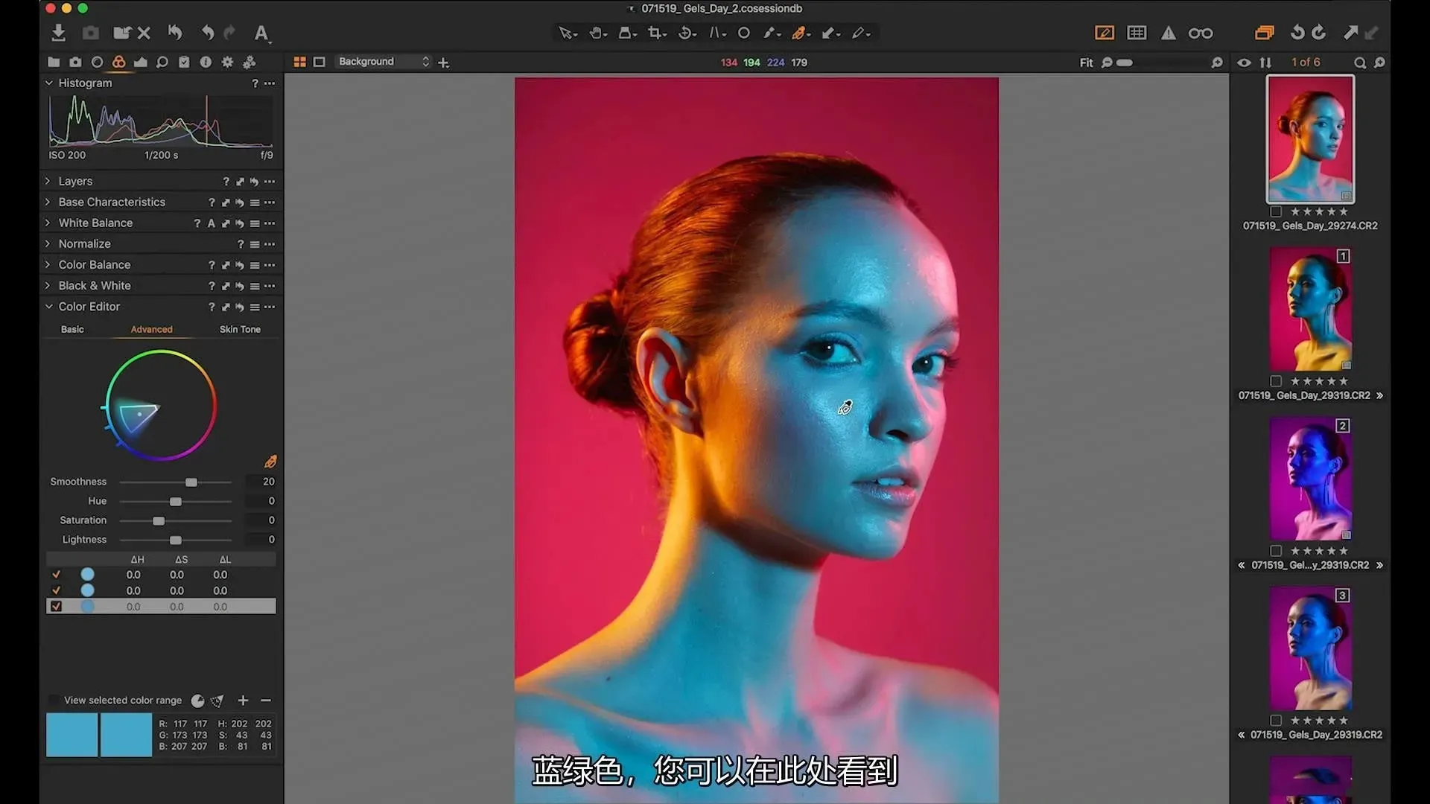Screen dimensions: 1430x804
Task: Select the Crop tool in toolbar
Action: [655, 33]
